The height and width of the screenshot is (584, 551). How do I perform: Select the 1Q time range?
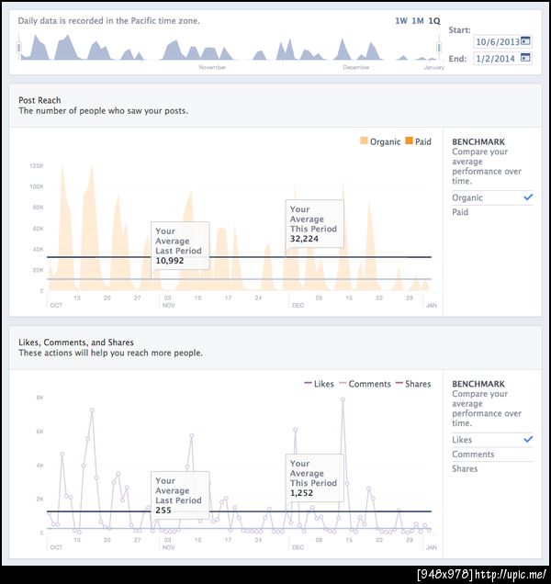click(x=434, y=21)
